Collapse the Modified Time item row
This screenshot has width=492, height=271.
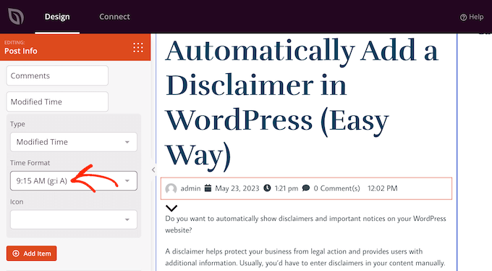tap(57, 102)
